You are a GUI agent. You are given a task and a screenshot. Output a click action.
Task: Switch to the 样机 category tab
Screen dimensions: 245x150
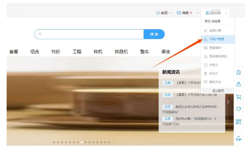98,52
